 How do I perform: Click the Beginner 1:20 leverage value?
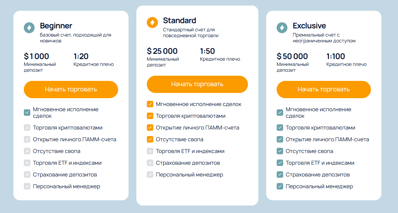(81, 56)
